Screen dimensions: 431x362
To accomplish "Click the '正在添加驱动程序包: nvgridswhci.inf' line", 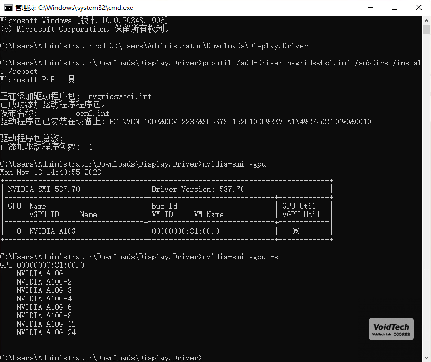I will tap(75, 96).
